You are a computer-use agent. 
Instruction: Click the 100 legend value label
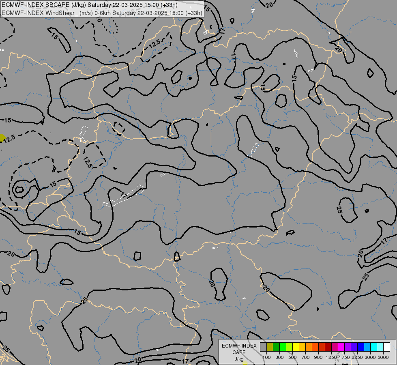(266, 357)
